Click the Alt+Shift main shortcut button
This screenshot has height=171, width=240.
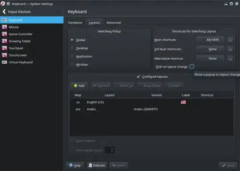tap(210, 40)
